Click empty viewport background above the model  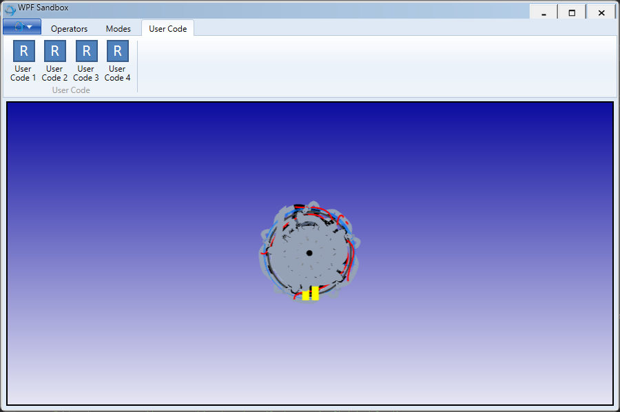310,152
